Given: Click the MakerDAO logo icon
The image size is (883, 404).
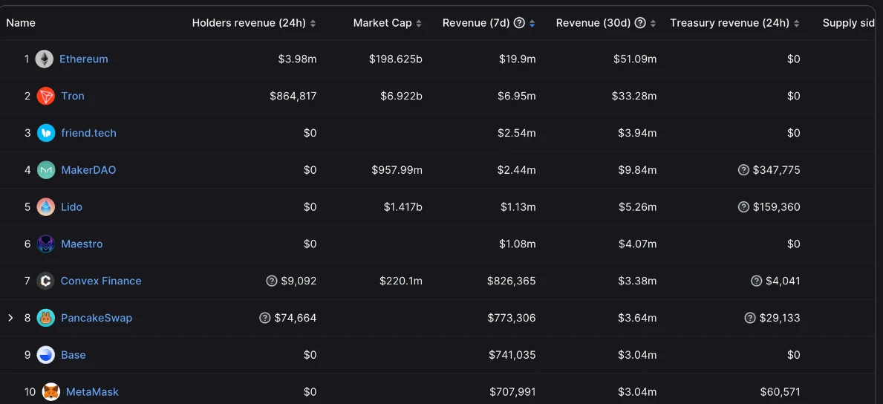Looking at the screenshot, I should click(x=45, y=169).
